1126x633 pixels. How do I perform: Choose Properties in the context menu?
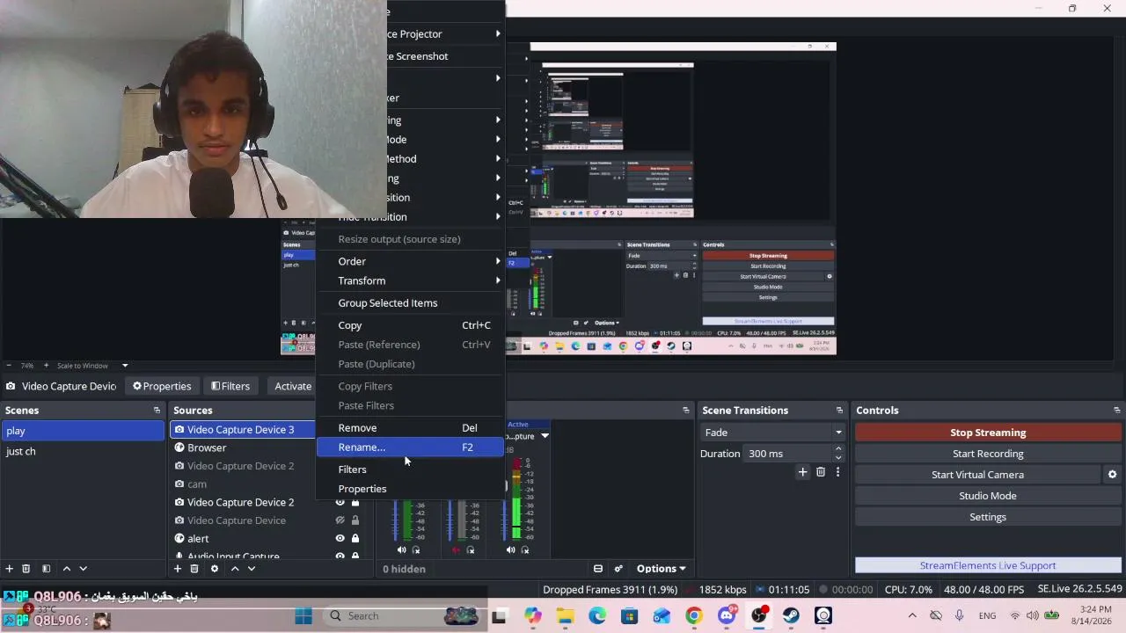[x=410, y=489]
